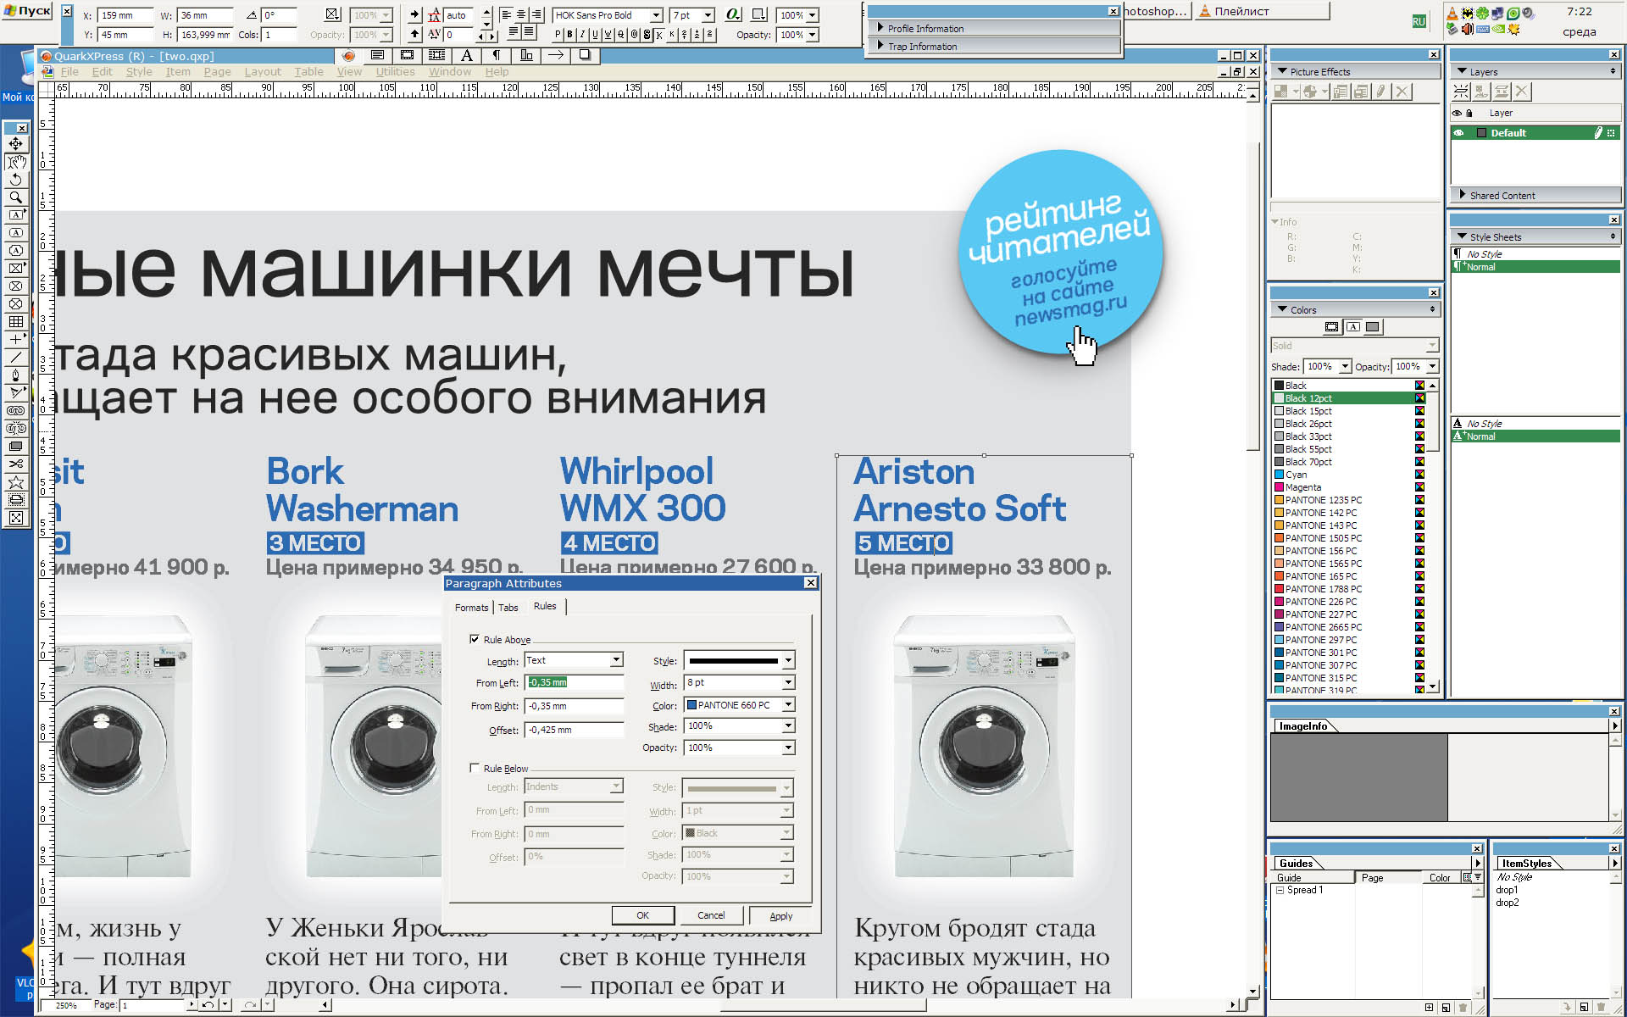Click the Delete Layer X icon
The image size is (1627, 1017).
pyautogui.click(x=1522, y=92)
